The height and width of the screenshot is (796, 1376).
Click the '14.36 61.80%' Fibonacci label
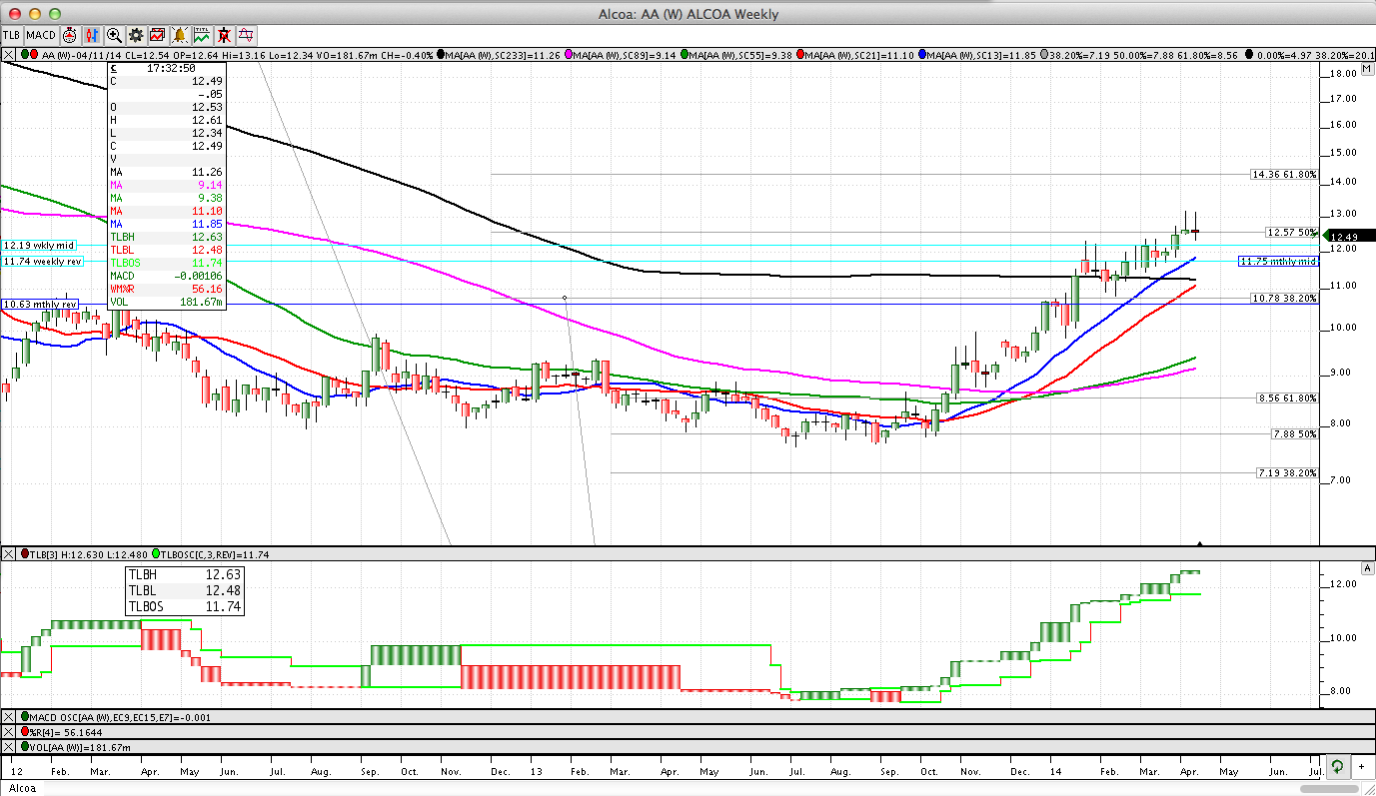tap(1286, 175)
